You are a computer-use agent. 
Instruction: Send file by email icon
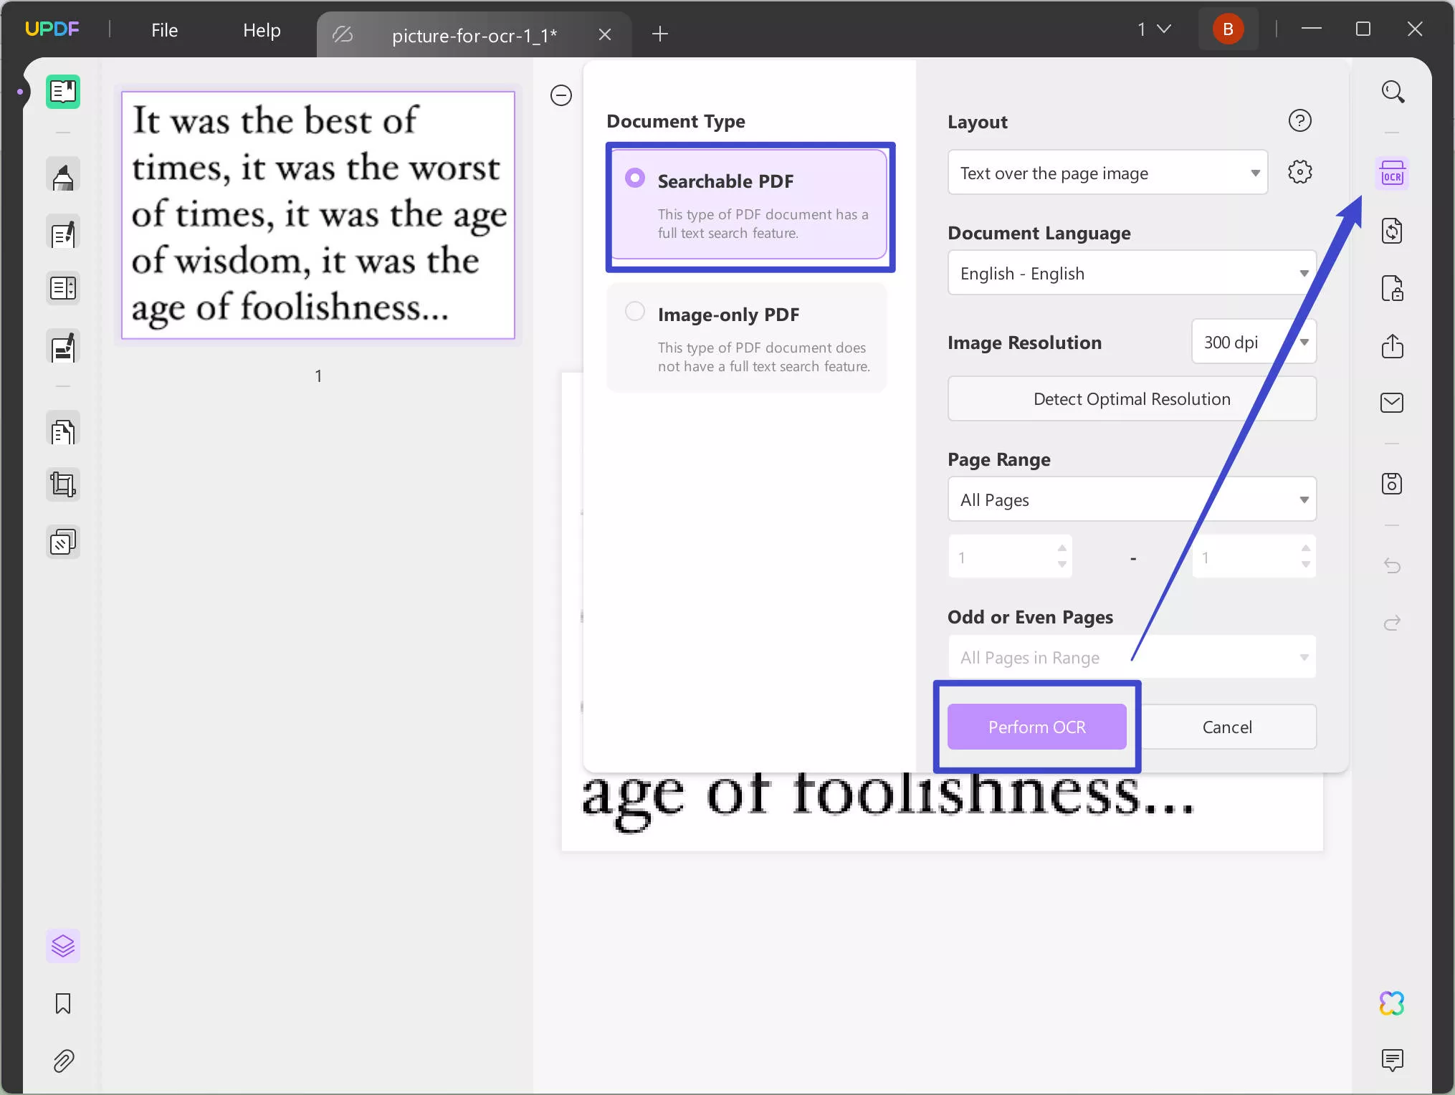click(1392, 403)
